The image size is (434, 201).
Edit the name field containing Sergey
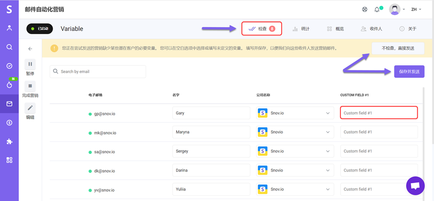[211, 151]
